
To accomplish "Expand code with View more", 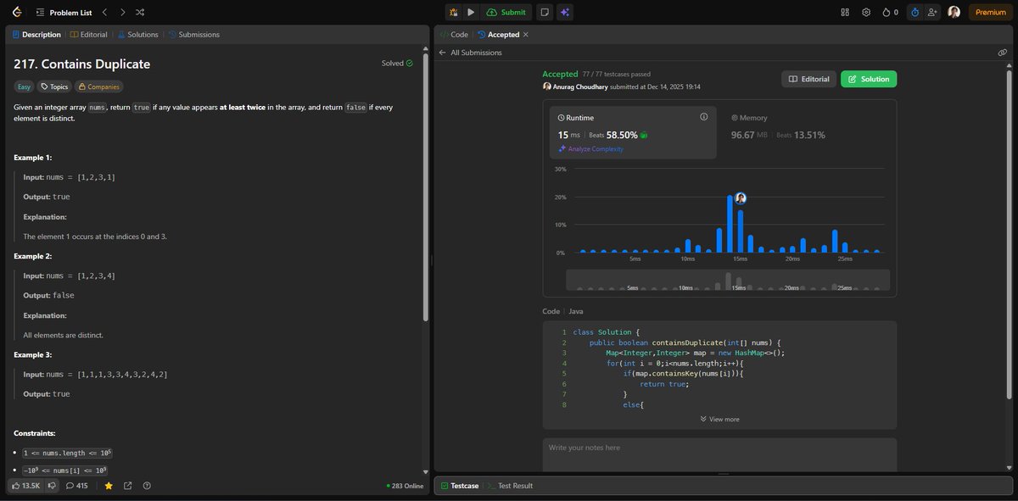I will point(719,419).
